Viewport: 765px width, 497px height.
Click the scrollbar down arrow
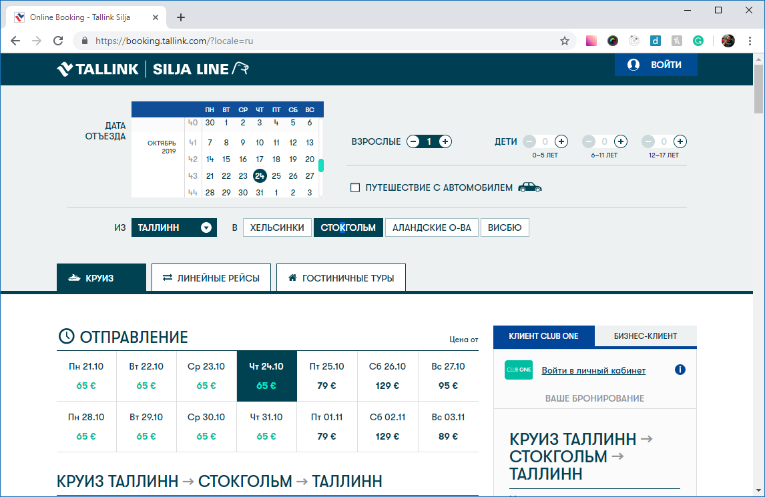point(758,490)
